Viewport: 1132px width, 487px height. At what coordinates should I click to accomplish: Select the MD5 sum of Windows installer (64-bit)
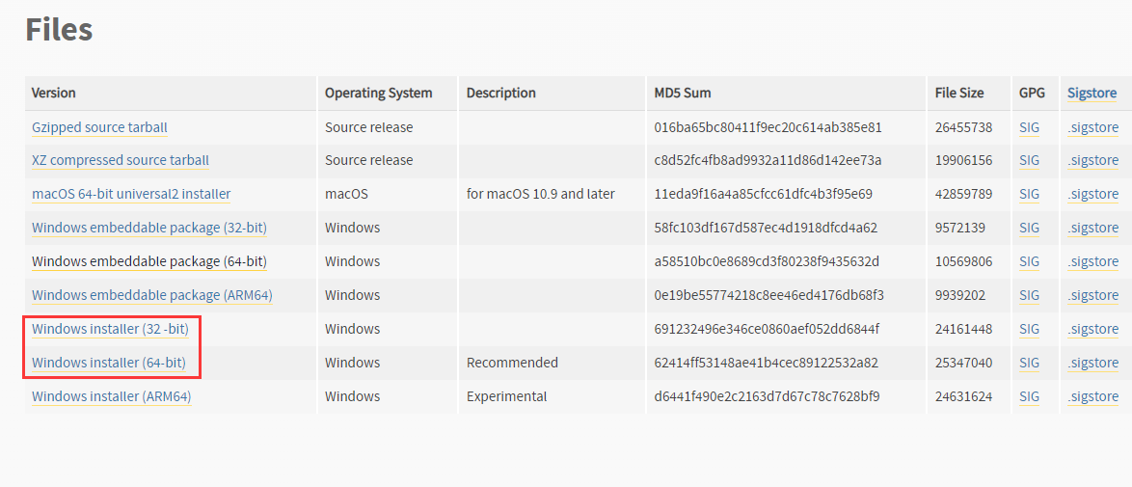766,363
